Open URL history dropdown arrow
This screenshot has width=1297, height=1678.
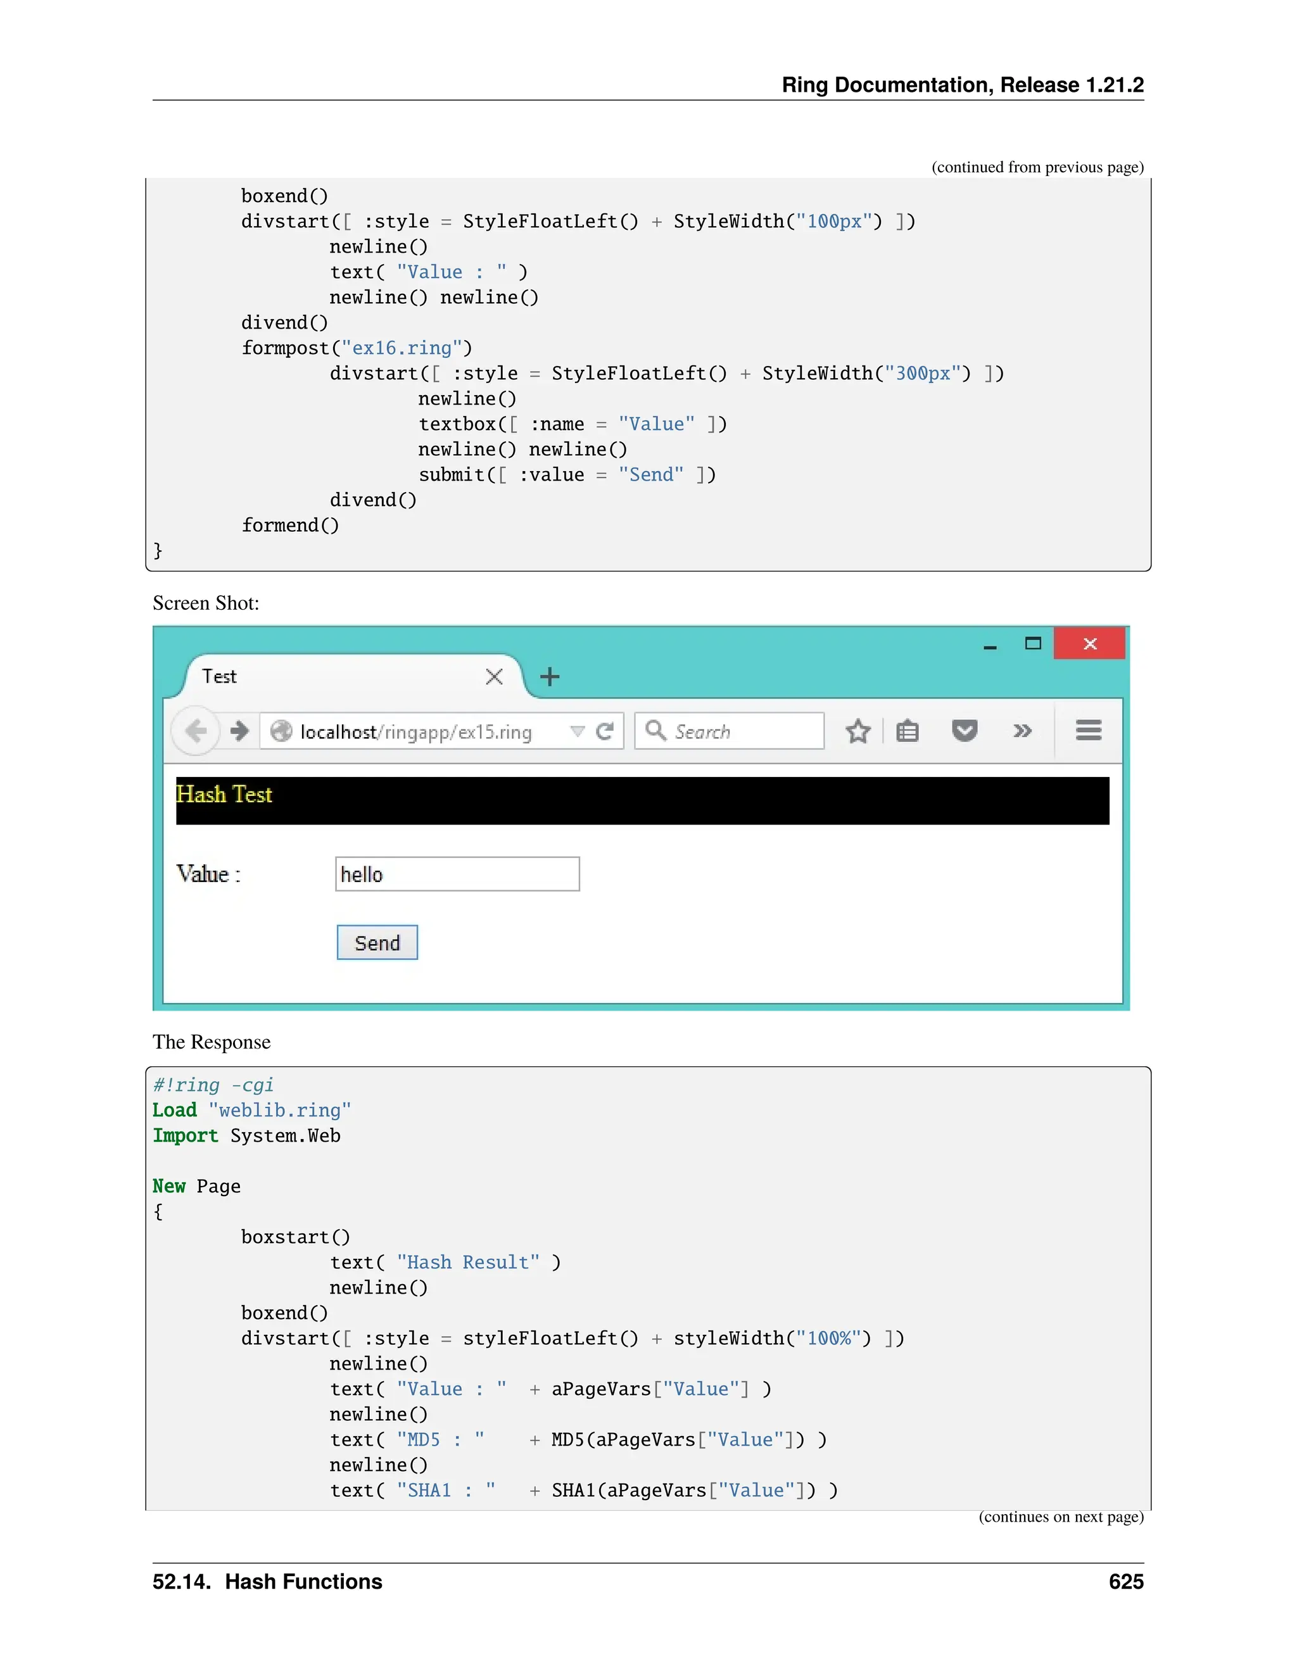pos(577,731)
